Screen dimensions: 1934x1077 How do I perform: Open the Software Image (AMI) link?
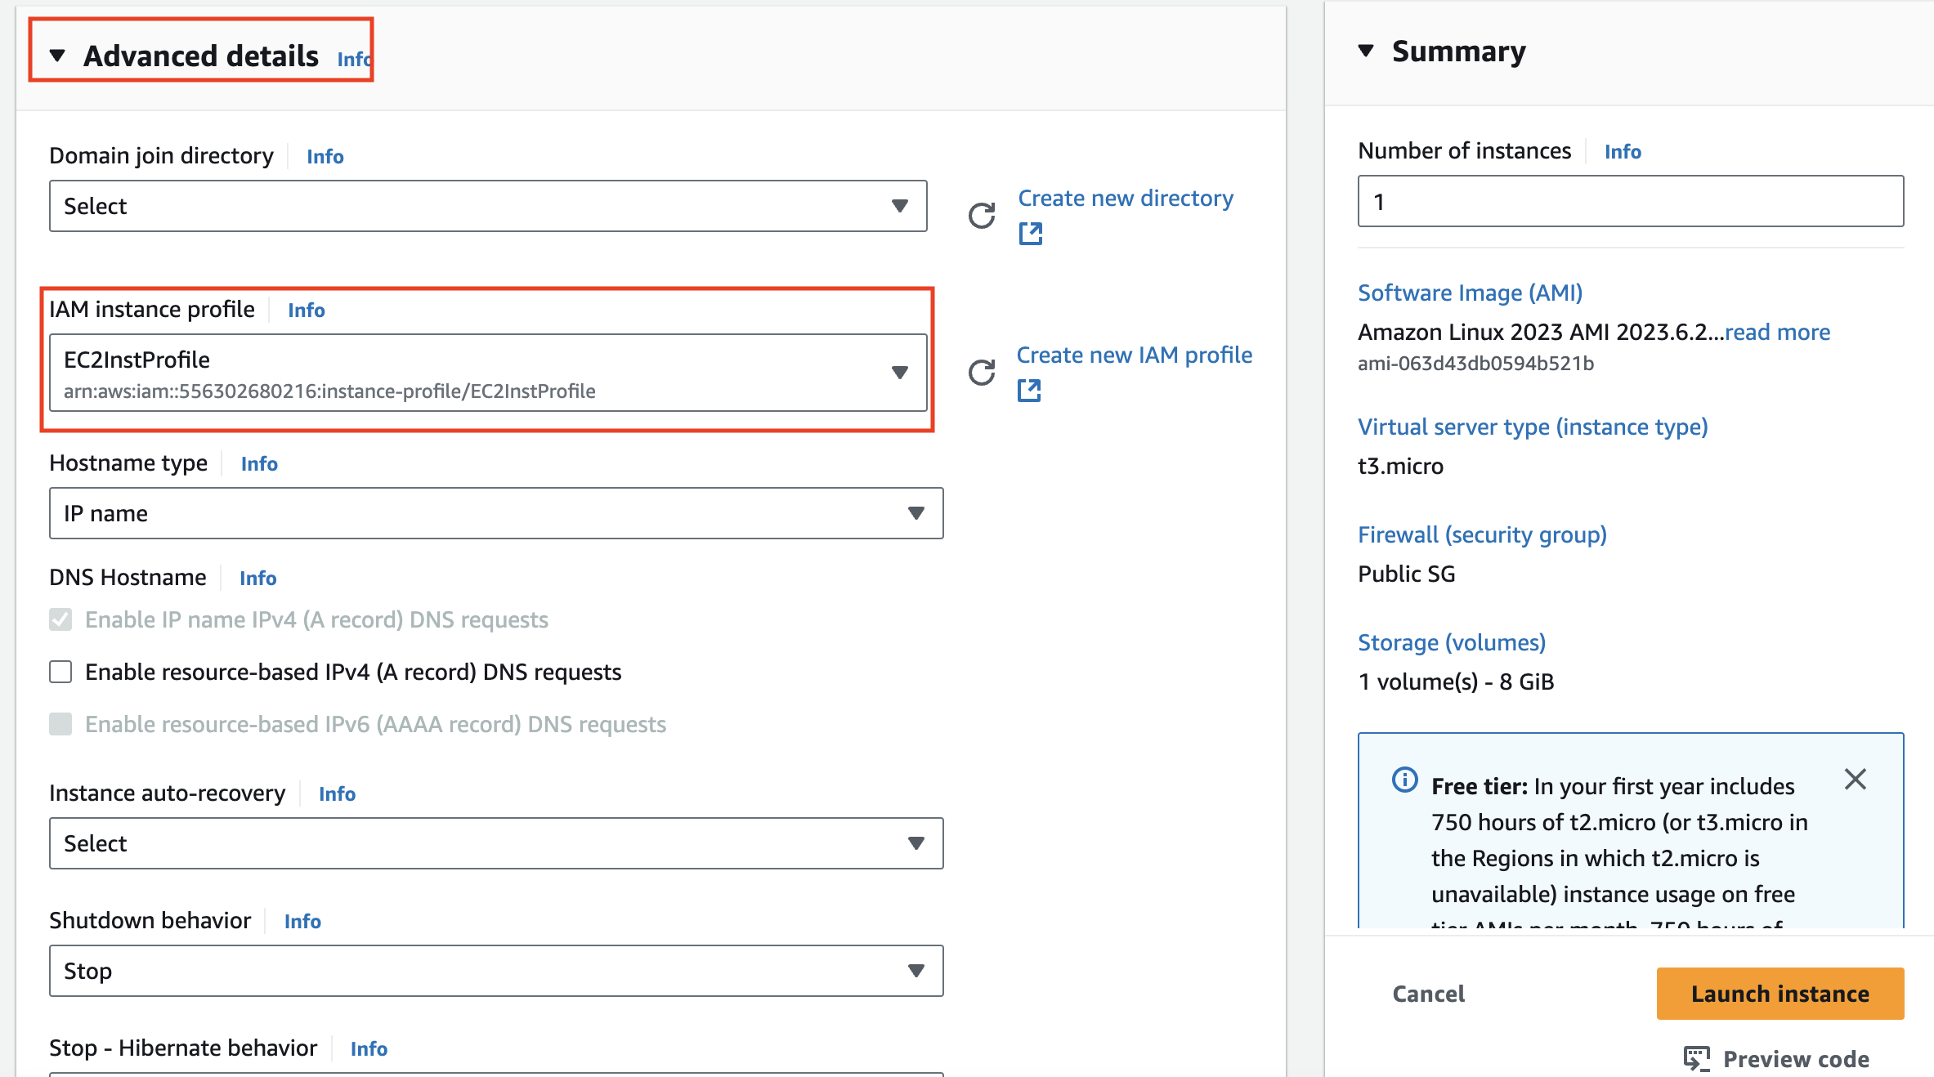click(x=1470, y=293)
